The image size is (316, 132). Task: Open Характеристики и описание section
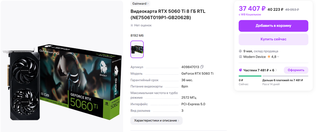click(156, 120)
